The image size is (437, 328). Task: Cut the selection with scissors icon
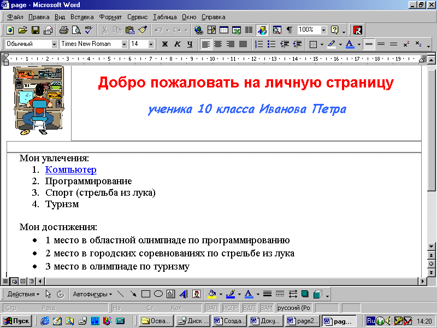[x=105, y=30]
